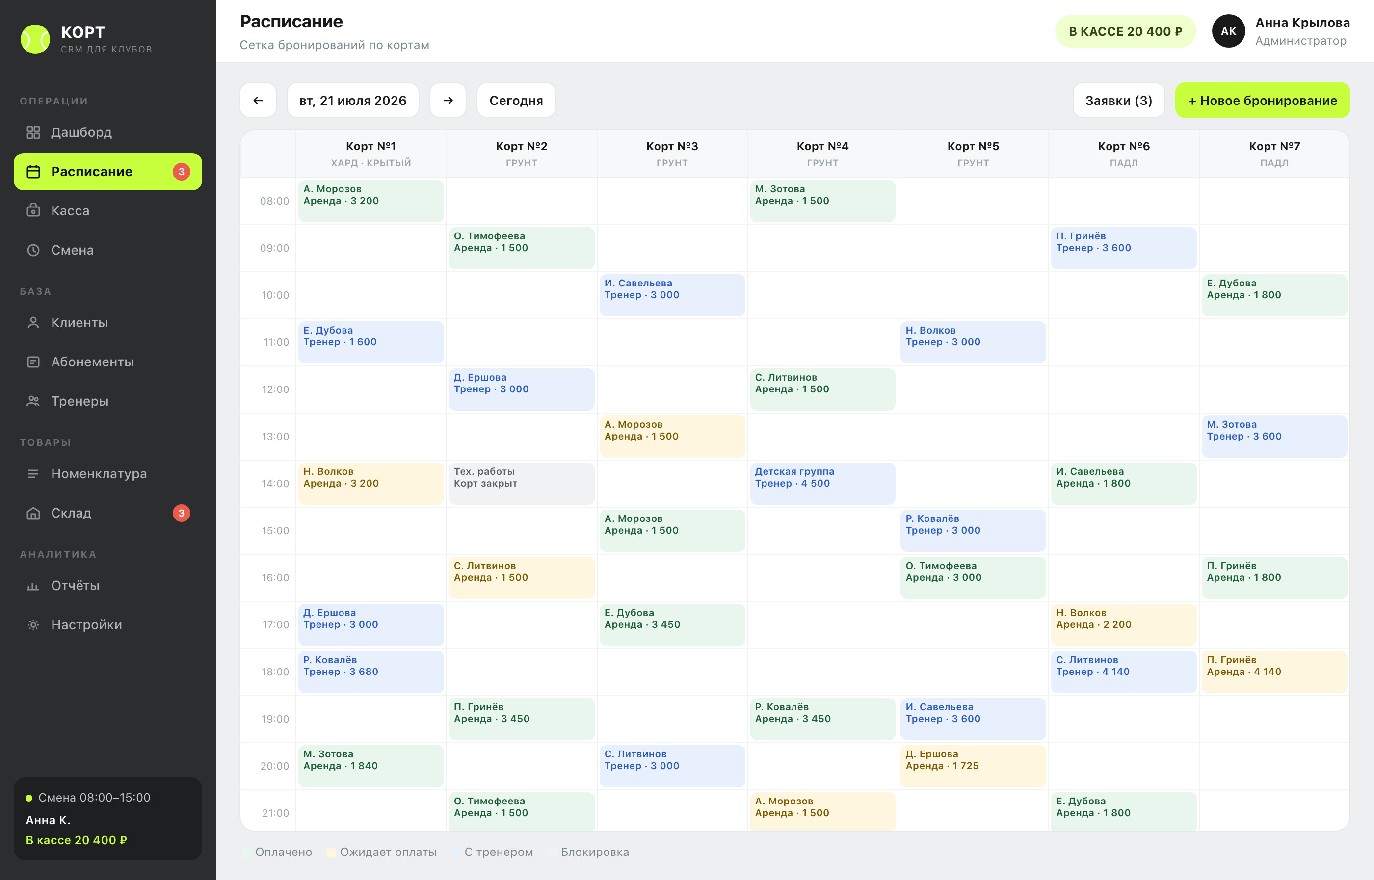This screenshot has height=880, width=1374.
Task: Open М. Зотова Тренер 3 600 booking
Action: (1274, 437)
